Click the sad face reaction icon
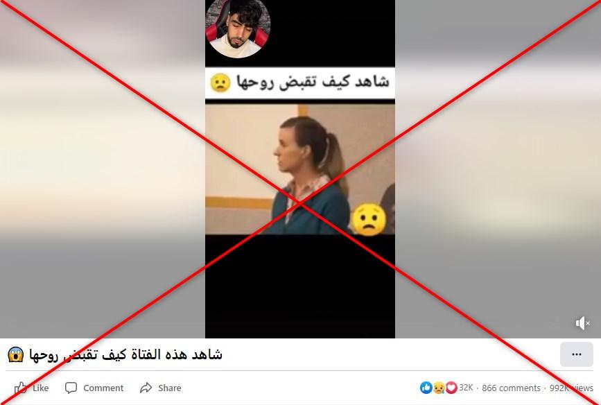This screenshot has width=601, height=405. click(x=439, y=388)
